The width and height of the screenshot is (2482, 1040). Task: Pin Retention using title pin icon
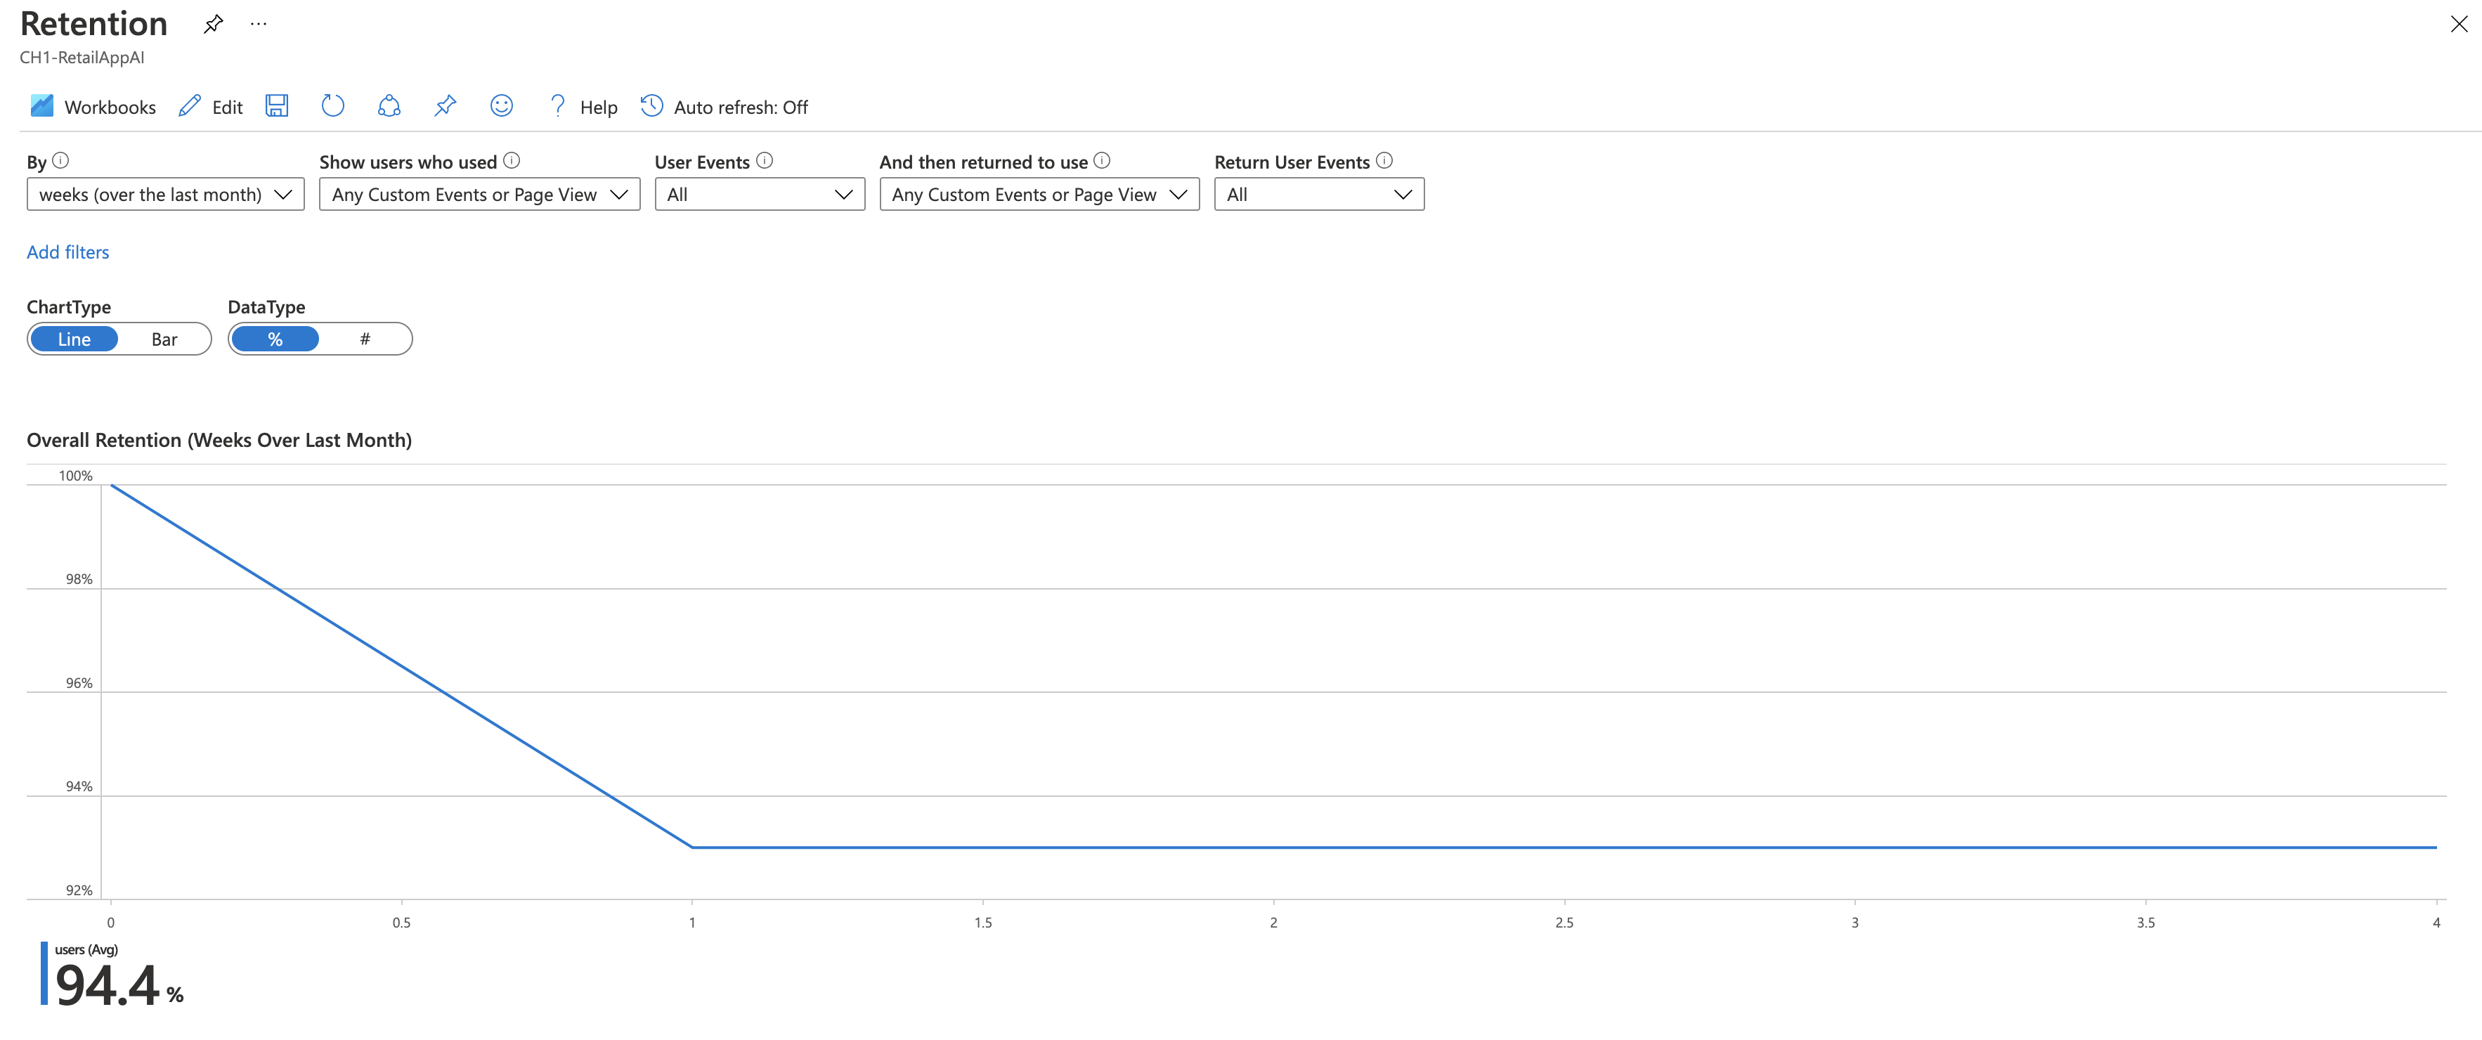[x=213, y=24]
